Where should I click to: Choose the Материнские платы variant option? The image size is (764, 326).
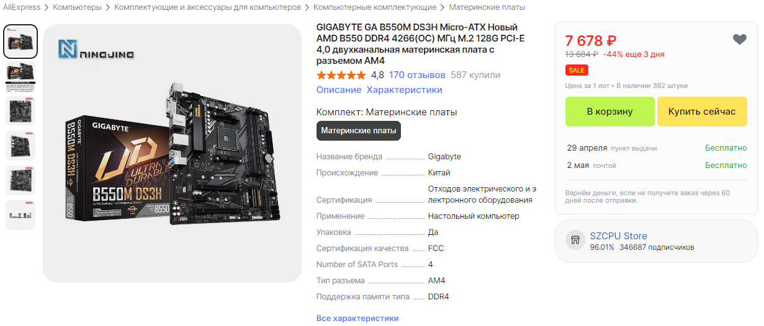coord(359,131)
